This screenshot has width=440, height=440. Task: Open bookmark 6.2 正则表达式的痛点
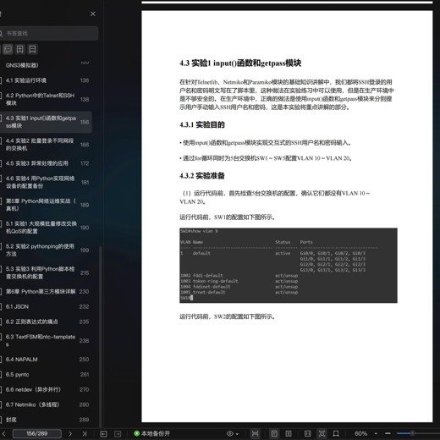(45, 322)
